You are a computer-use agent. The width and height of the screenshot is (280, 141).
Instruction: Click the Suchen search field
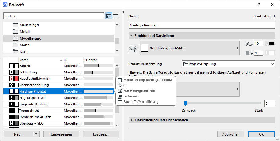point(54,16)
